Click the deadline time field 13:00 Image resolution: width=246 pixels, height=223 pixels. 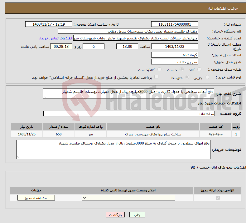tap(127, 46)
